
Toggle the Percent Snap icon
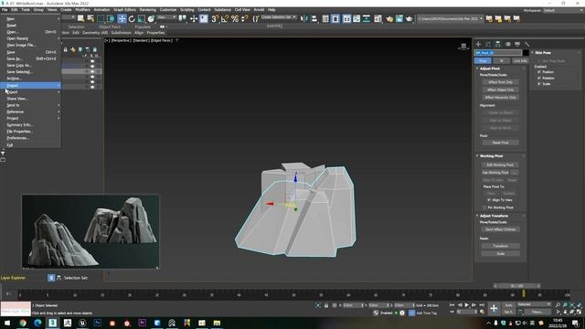pyautogui.click(x=235, y=18)
